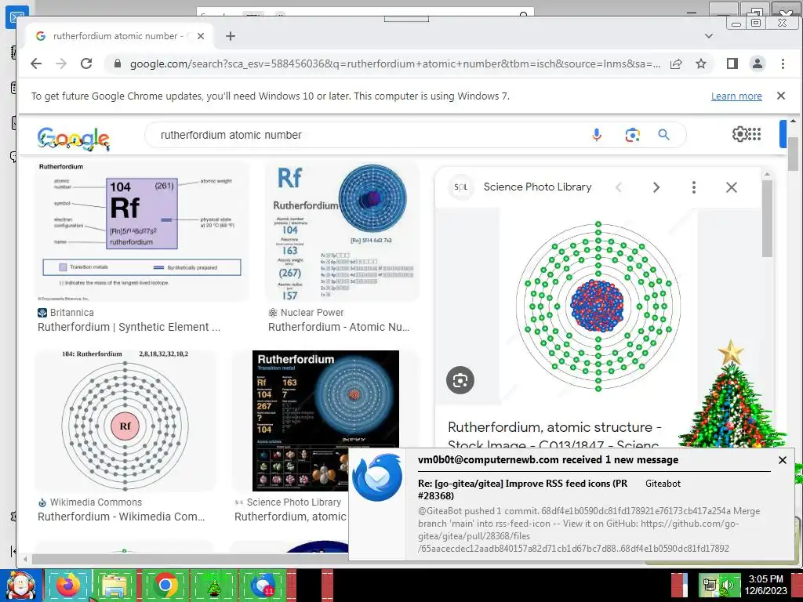Open the Chrome three-dot menu
803x602 pixels.
[783, 63]
